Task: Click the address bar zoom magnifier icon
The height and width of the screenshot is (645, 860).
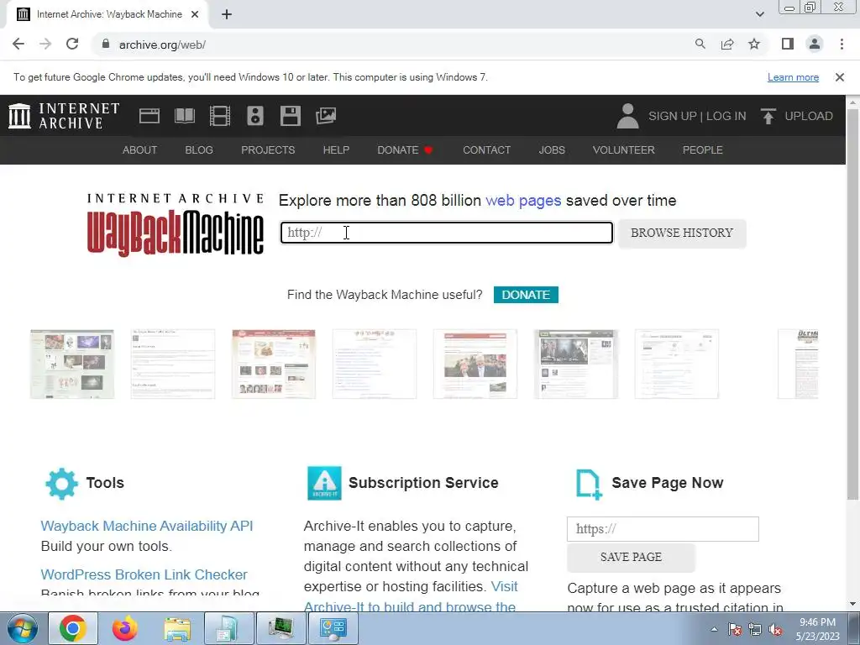Action: pos(700,44)
